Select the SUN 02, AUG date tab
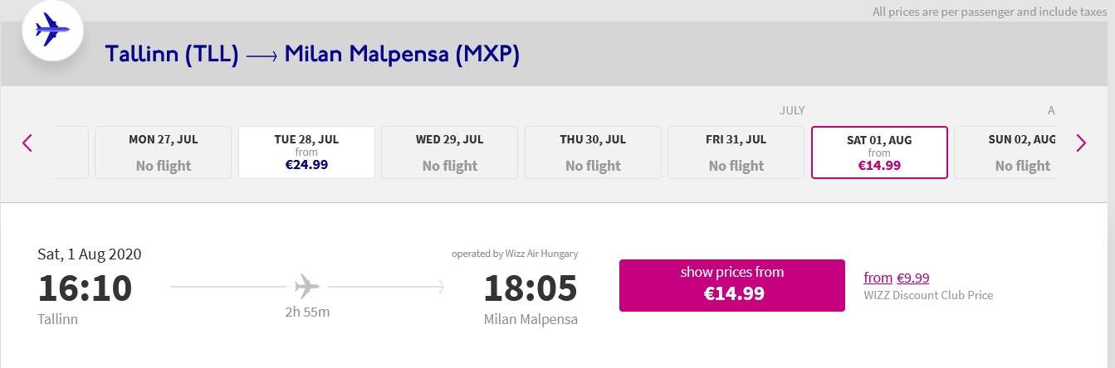 (1005, 153)
